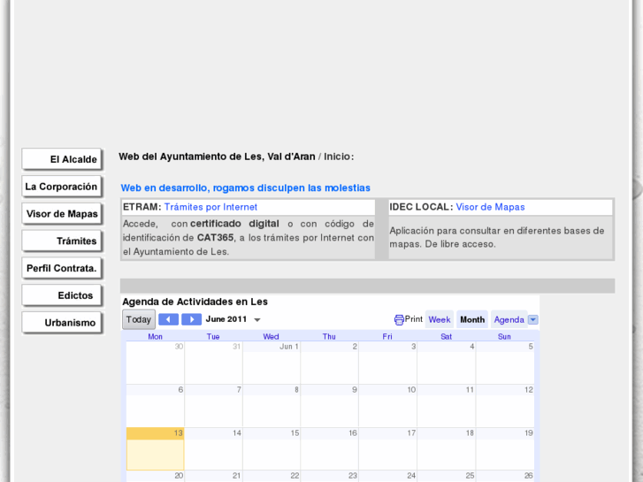
Task: Select calendar day 19
Action: [x=505, y=448]
